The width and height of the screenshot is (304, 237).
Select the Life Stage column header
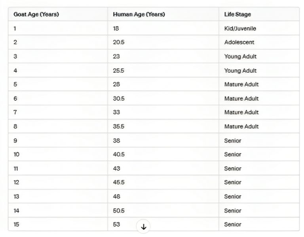pyautogui.click(x=259, y=14)
